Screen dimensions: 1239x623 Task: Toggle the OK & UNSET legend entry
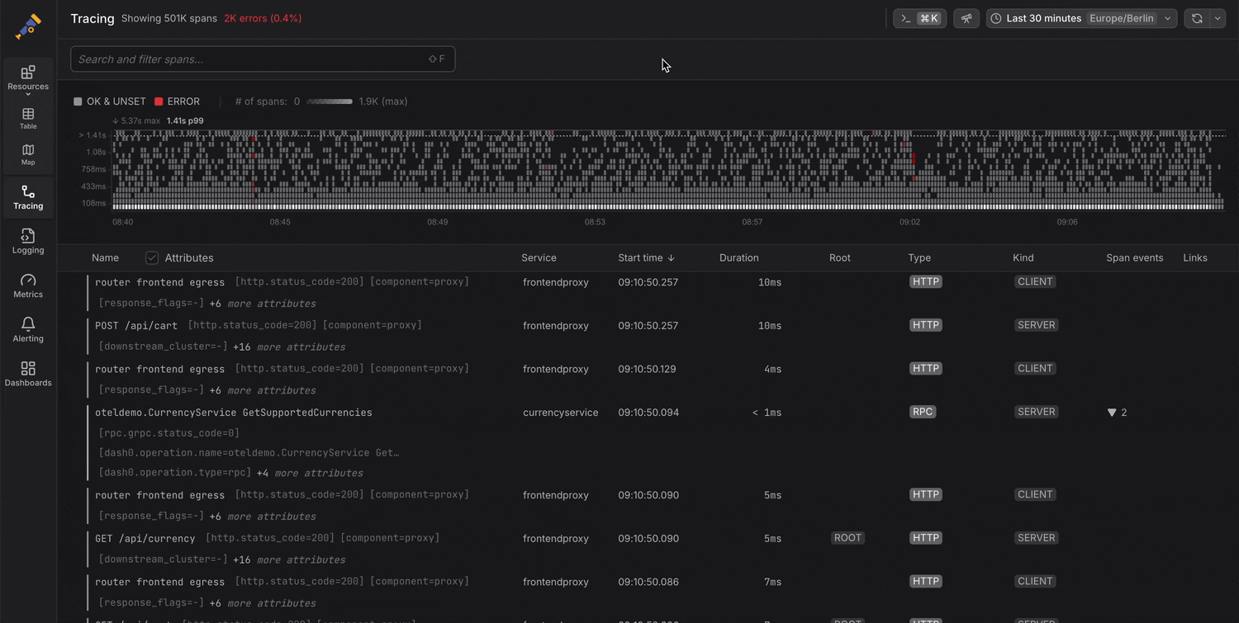point(110,101)
